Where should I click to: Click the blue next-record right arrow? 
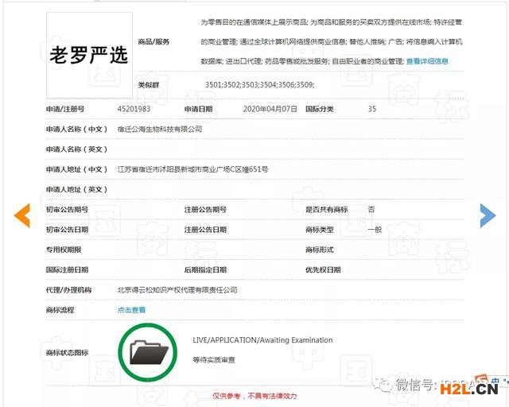488,215
